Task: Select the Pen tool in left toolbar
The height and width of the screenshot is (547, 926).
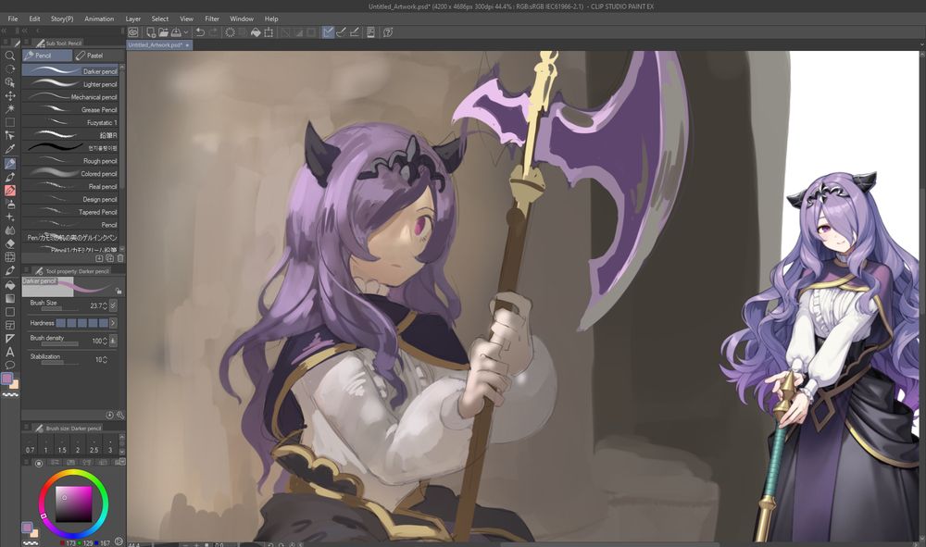Action: click(x=10, y=177)
